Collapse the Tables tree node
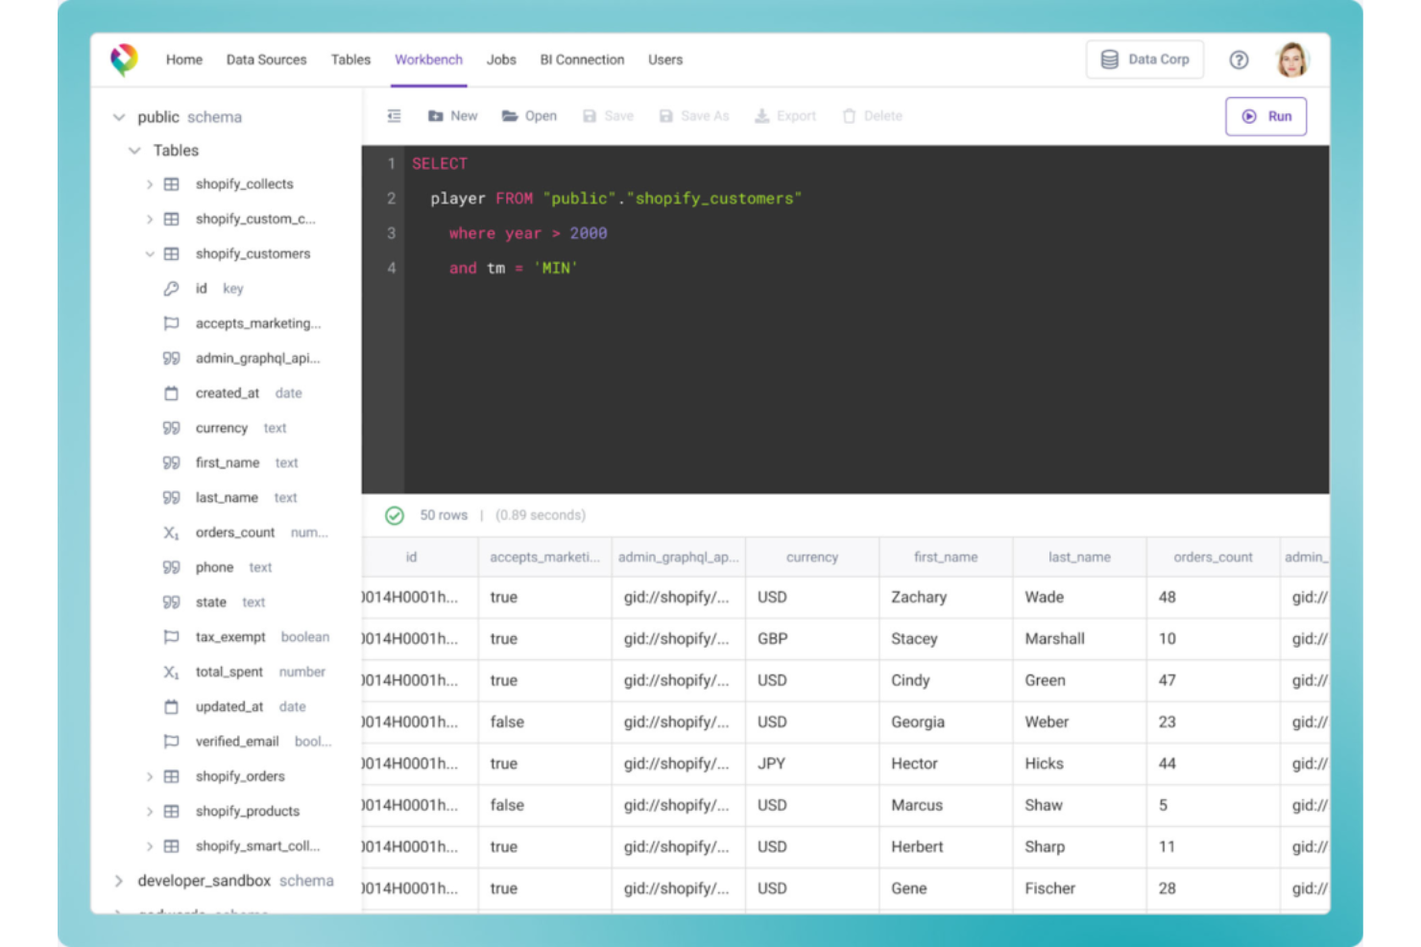The height and width of the screenshot is (947, 1421). 134,151
